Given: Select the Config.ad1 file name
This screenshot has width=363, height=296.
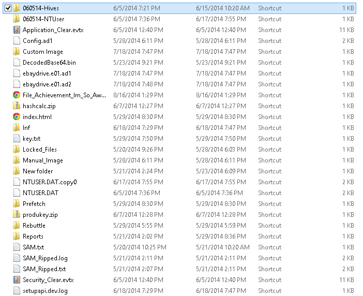Looking at the screenshot, I should point(38,41).
